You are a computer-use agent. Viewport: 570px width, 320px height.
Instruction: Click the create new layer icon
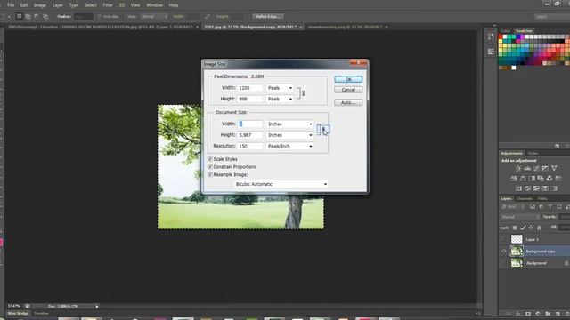click(558, 314)
